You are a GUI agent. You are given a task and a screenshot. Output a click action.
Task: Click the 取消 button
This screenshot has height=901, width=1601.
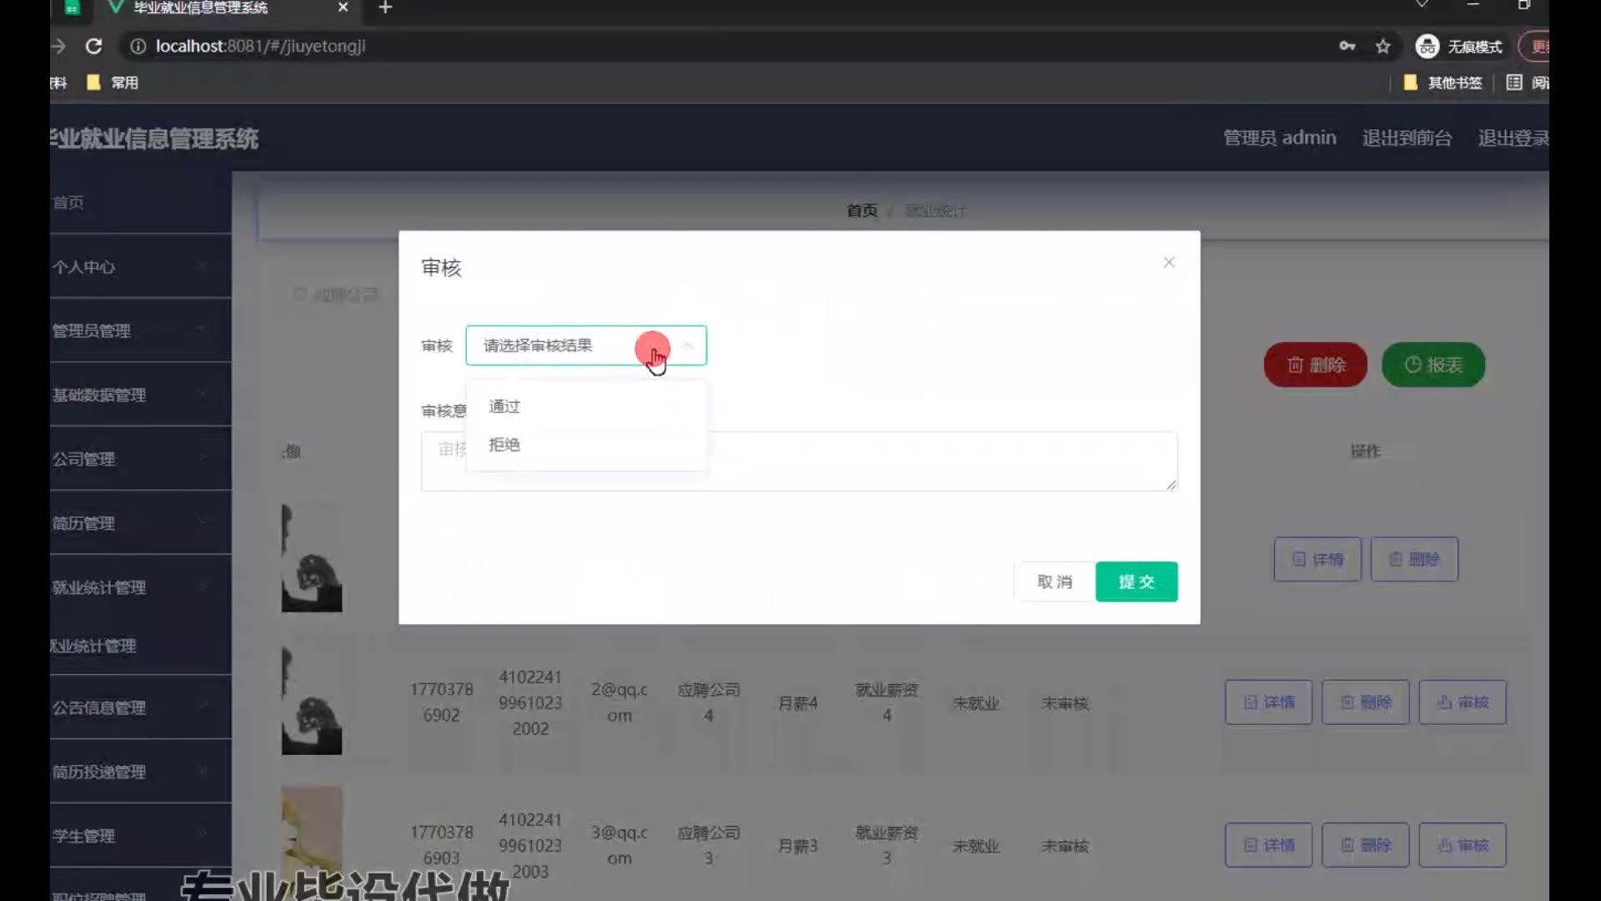point(1054,581)
